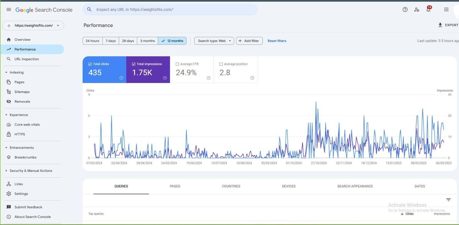Screen dimensions: 459x225
Task: Click the Total clicks help icon
Action: tap(121, 78)
